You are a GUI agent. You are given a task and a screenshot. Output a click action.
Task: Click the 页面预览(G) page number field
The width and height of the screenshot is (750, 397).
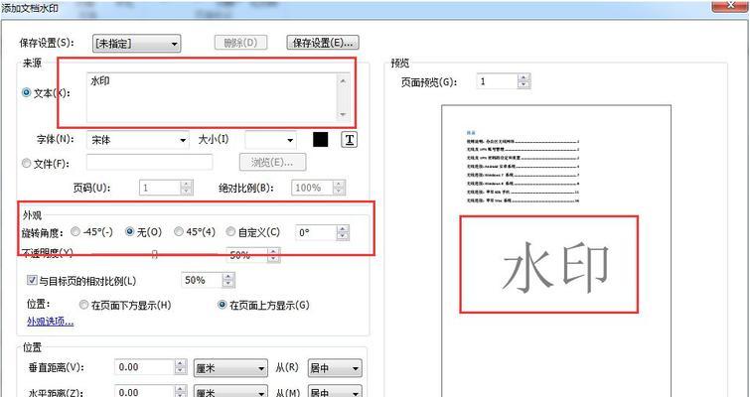tap(497, 81)
